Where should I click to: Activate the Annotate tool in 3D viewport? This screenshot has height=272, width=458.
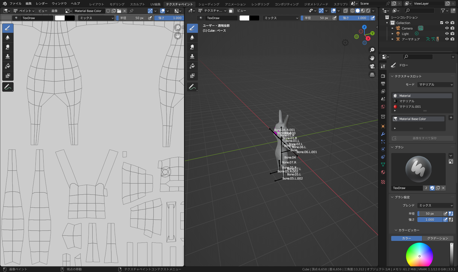192,87
